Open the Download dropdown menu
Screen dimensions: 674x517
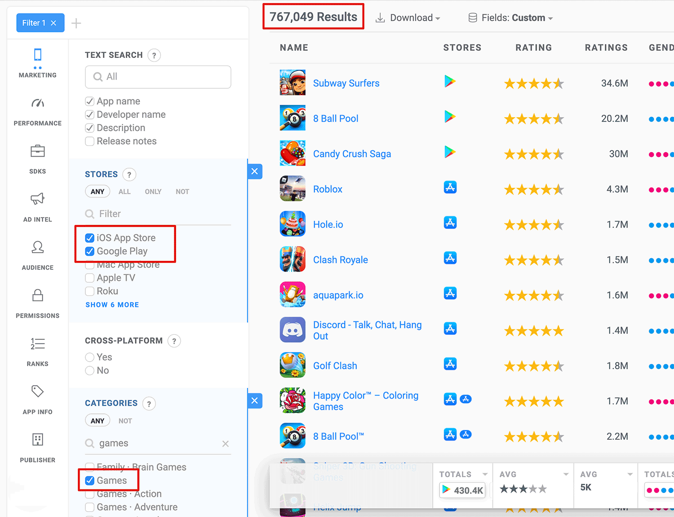click(408, 18)
